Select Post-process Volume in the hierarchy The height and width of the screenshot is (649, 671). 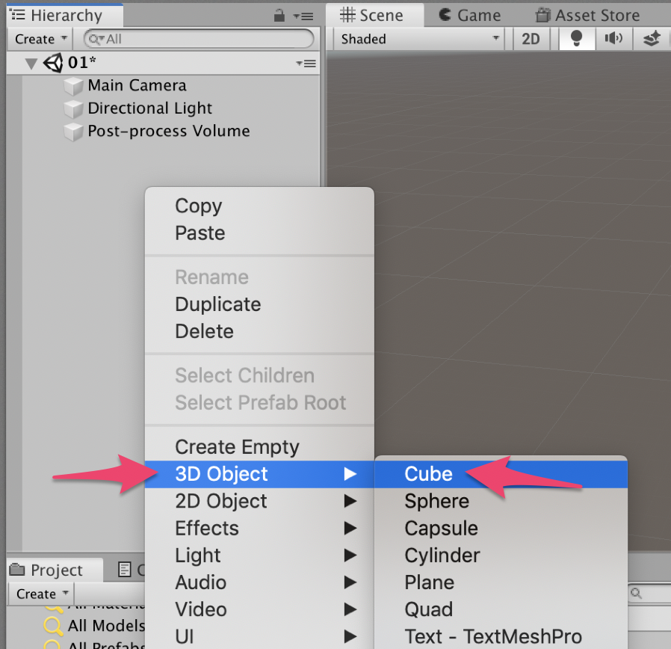click(x=169, y=131)
